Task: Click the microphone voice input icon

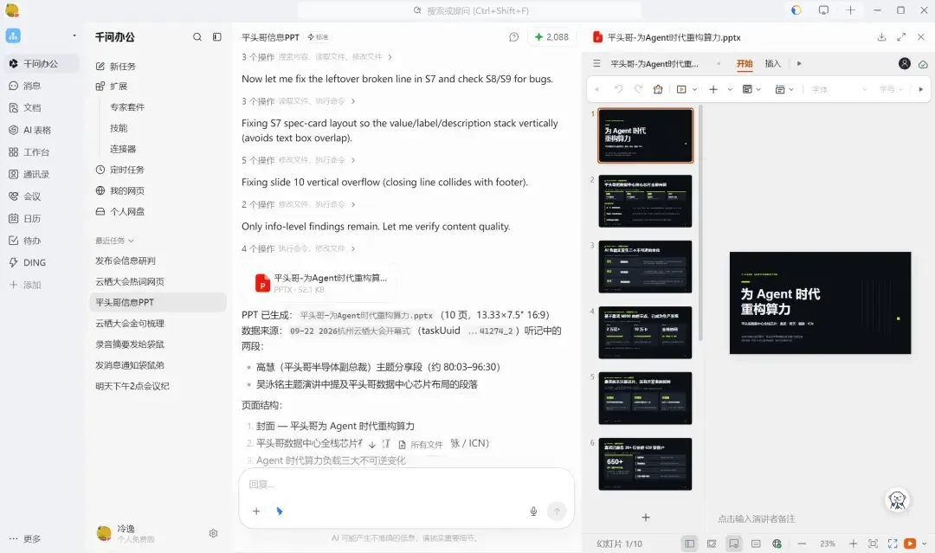Action: click(533, 511)
